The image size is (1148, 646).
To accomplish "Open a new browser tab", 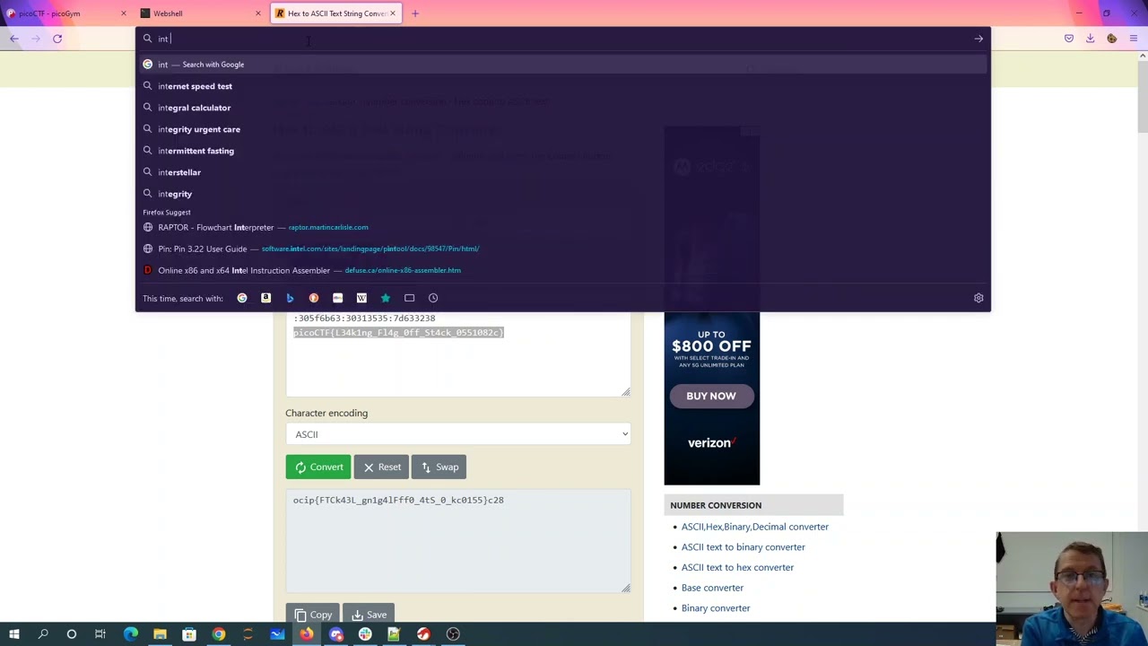I will point(415,13).
